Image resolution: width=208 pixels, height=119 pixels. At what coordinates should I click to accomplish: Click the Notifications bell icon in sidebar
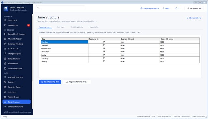pos(5,25)
